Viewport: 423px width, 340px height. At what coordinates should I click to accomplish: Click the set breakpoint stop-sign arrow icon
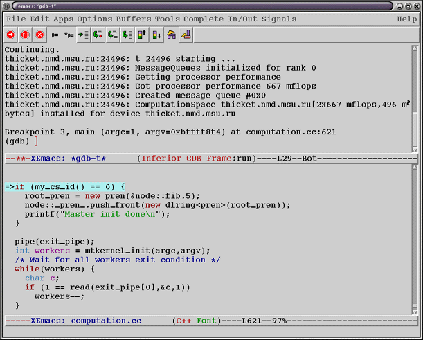10,35
